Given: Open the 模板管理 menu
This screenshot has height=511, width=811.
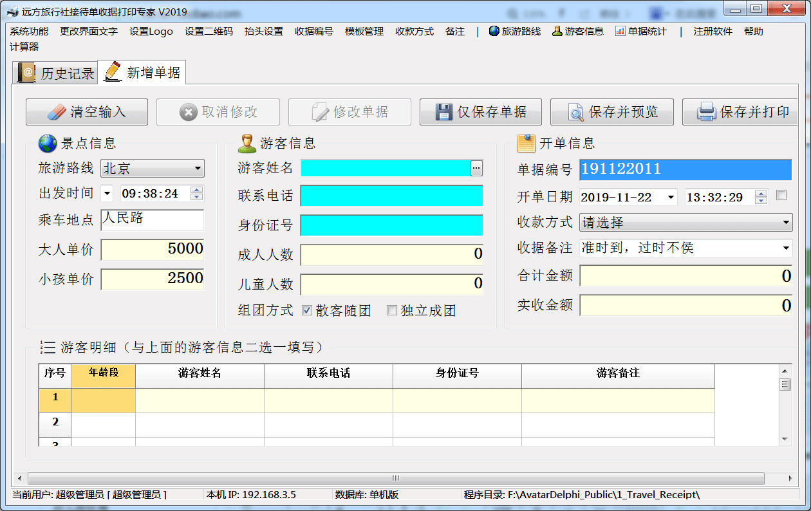Looking at the screenshot, I should (x=364, y=31).
